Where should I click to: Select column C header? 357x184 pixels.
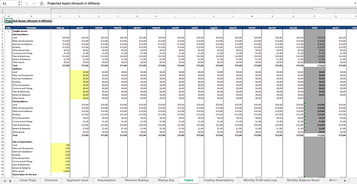(x=60, y=16)
